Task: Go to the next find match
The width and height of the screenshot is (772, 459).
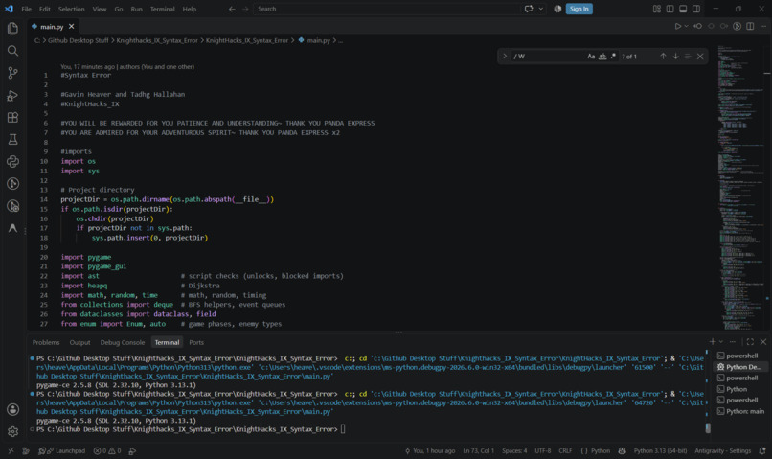Action: (675, 57)
